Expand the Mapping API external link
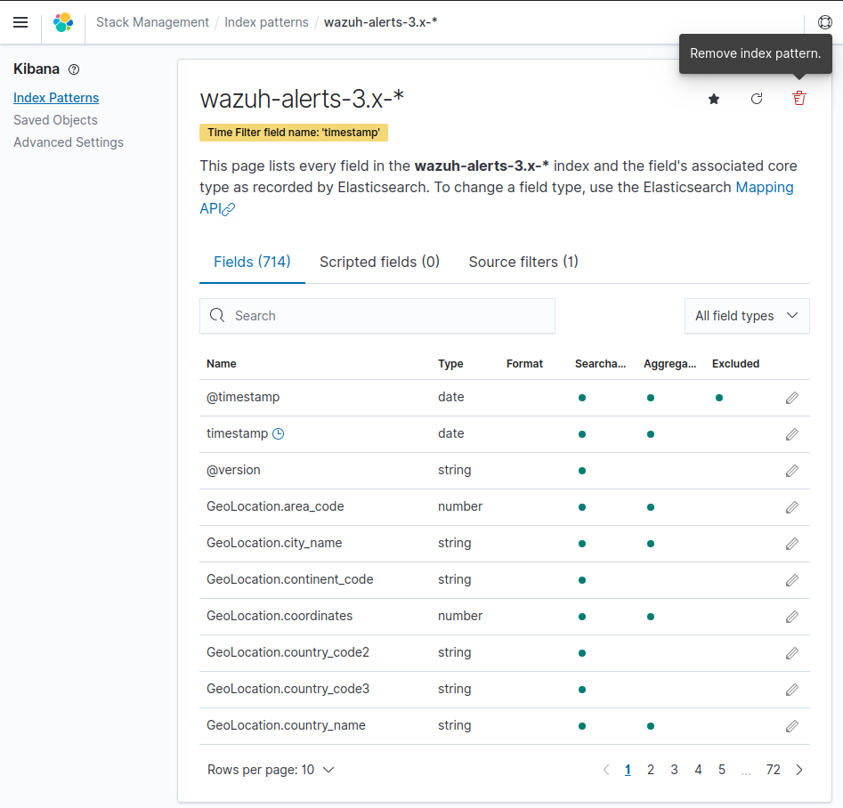 point(233,208)
